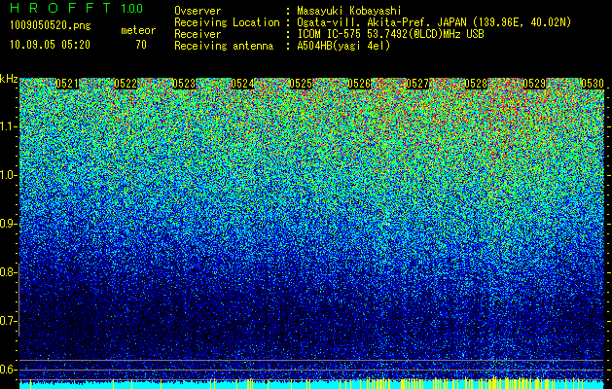Image resolution: width=612 pixels, height=389 pixels.
Task: Click the Receiving antenna field label
Action: point(224,46)
